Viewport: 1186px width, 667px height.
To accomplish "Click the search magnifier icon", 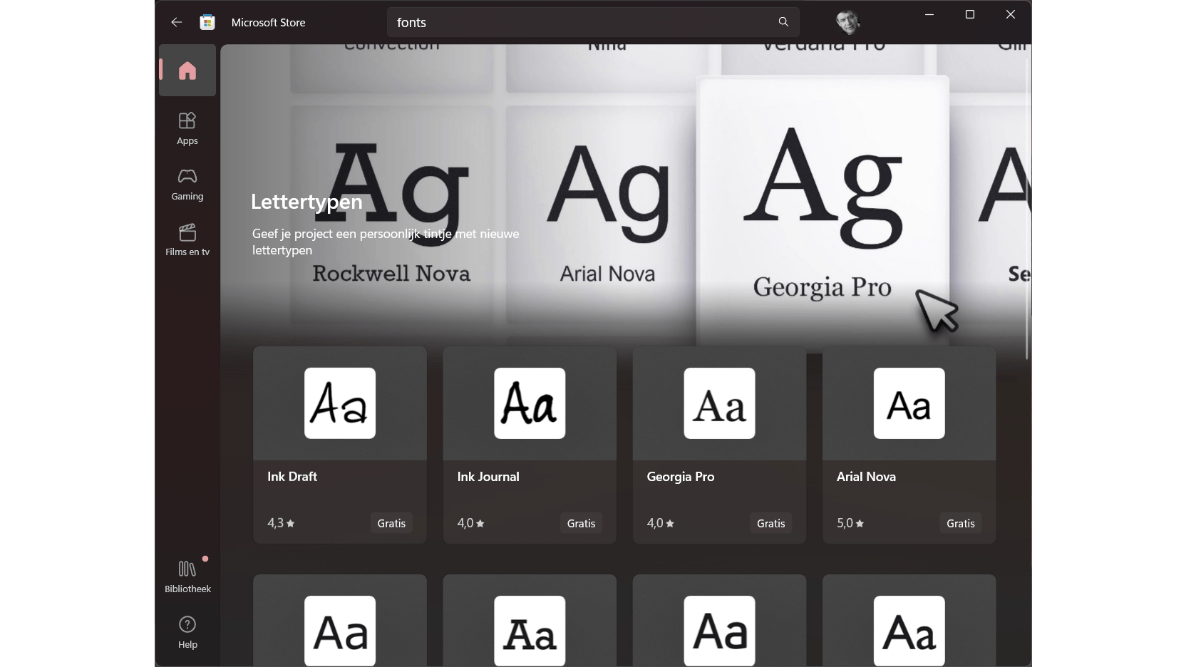I will pyautogui.click(x=782, y=22).
